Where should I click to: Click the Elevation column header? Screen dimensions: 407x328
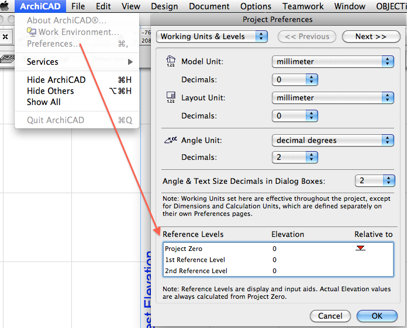pos(288,234)
